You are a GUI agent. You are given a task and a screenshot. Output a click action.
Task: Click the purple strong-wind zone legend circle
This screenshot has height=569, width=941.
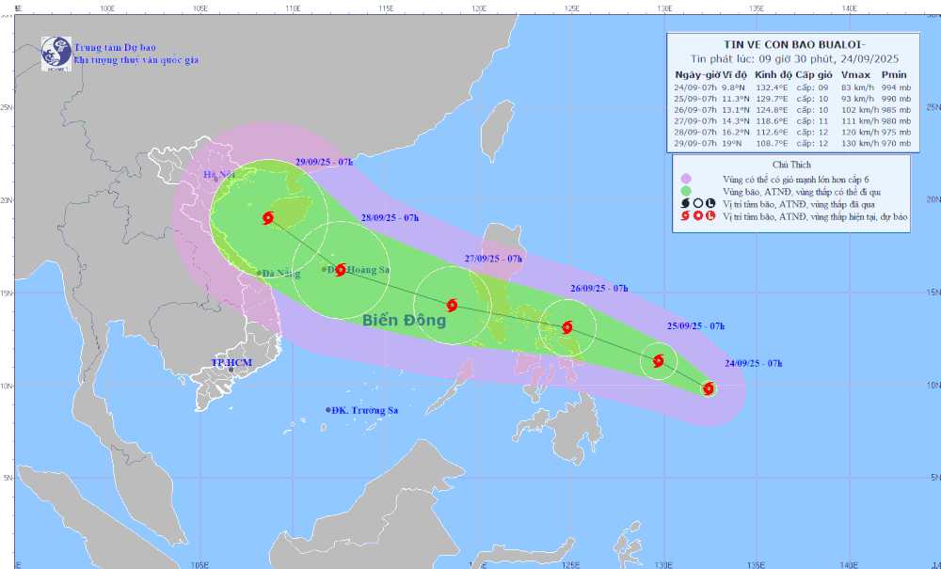coord(686,179)
